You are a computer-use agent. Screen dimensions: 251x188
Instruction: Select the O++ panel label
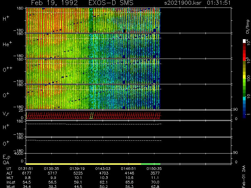tap(7, 69)
